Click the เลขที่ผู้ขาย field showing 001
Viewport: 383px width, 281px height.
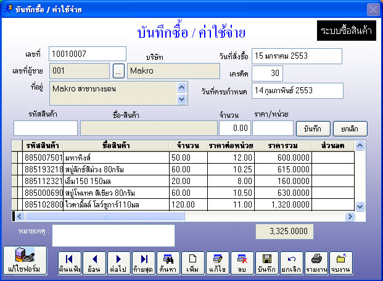[80, 71]
